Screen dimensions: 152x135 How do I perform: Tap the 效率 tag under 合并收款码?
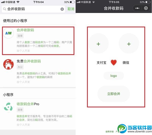(20, 36)
